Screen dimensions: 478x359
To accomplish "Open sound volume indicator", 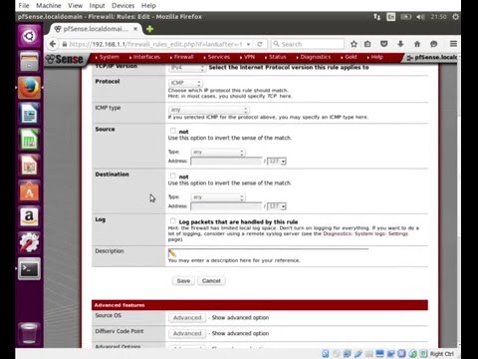I will coord(420,17).
